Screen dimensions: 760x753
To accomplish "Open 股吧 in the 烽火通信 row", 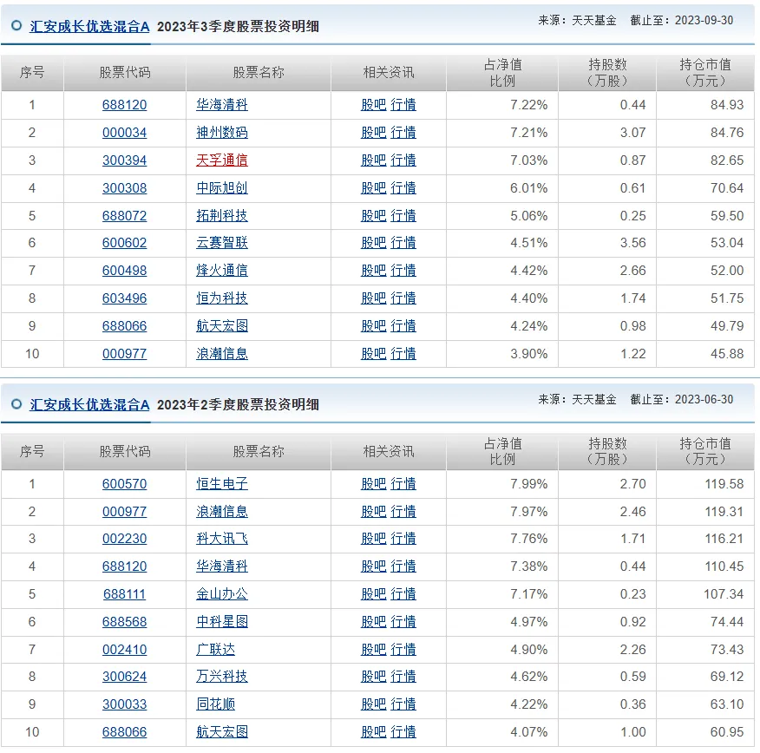I will pos(374,271).
